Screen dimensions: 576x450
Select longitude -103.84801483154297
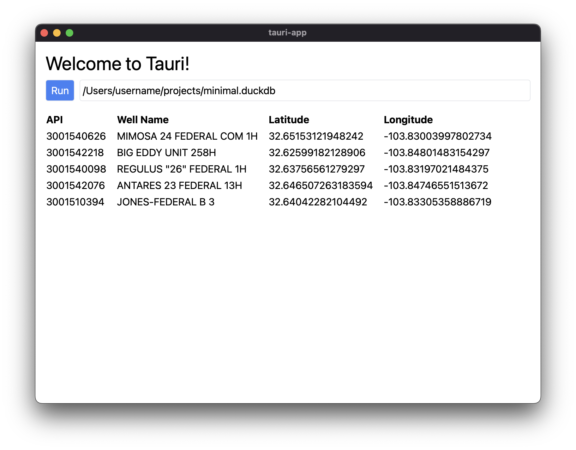click(436, 153)
